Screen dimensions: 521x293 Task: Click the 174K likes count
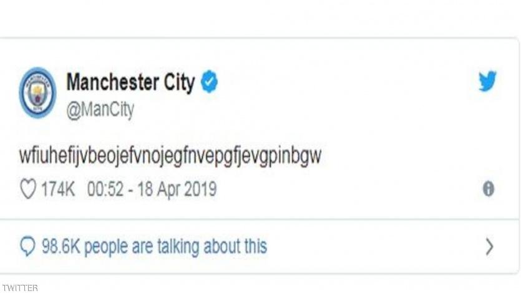(x=58, y=189)
